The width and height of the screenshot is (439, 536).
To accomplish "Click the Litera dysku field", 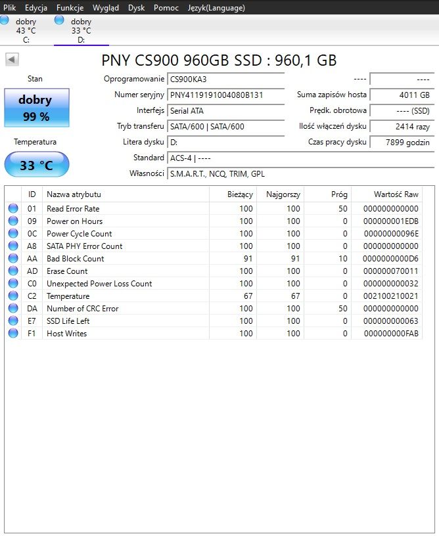I will (225, 142).
